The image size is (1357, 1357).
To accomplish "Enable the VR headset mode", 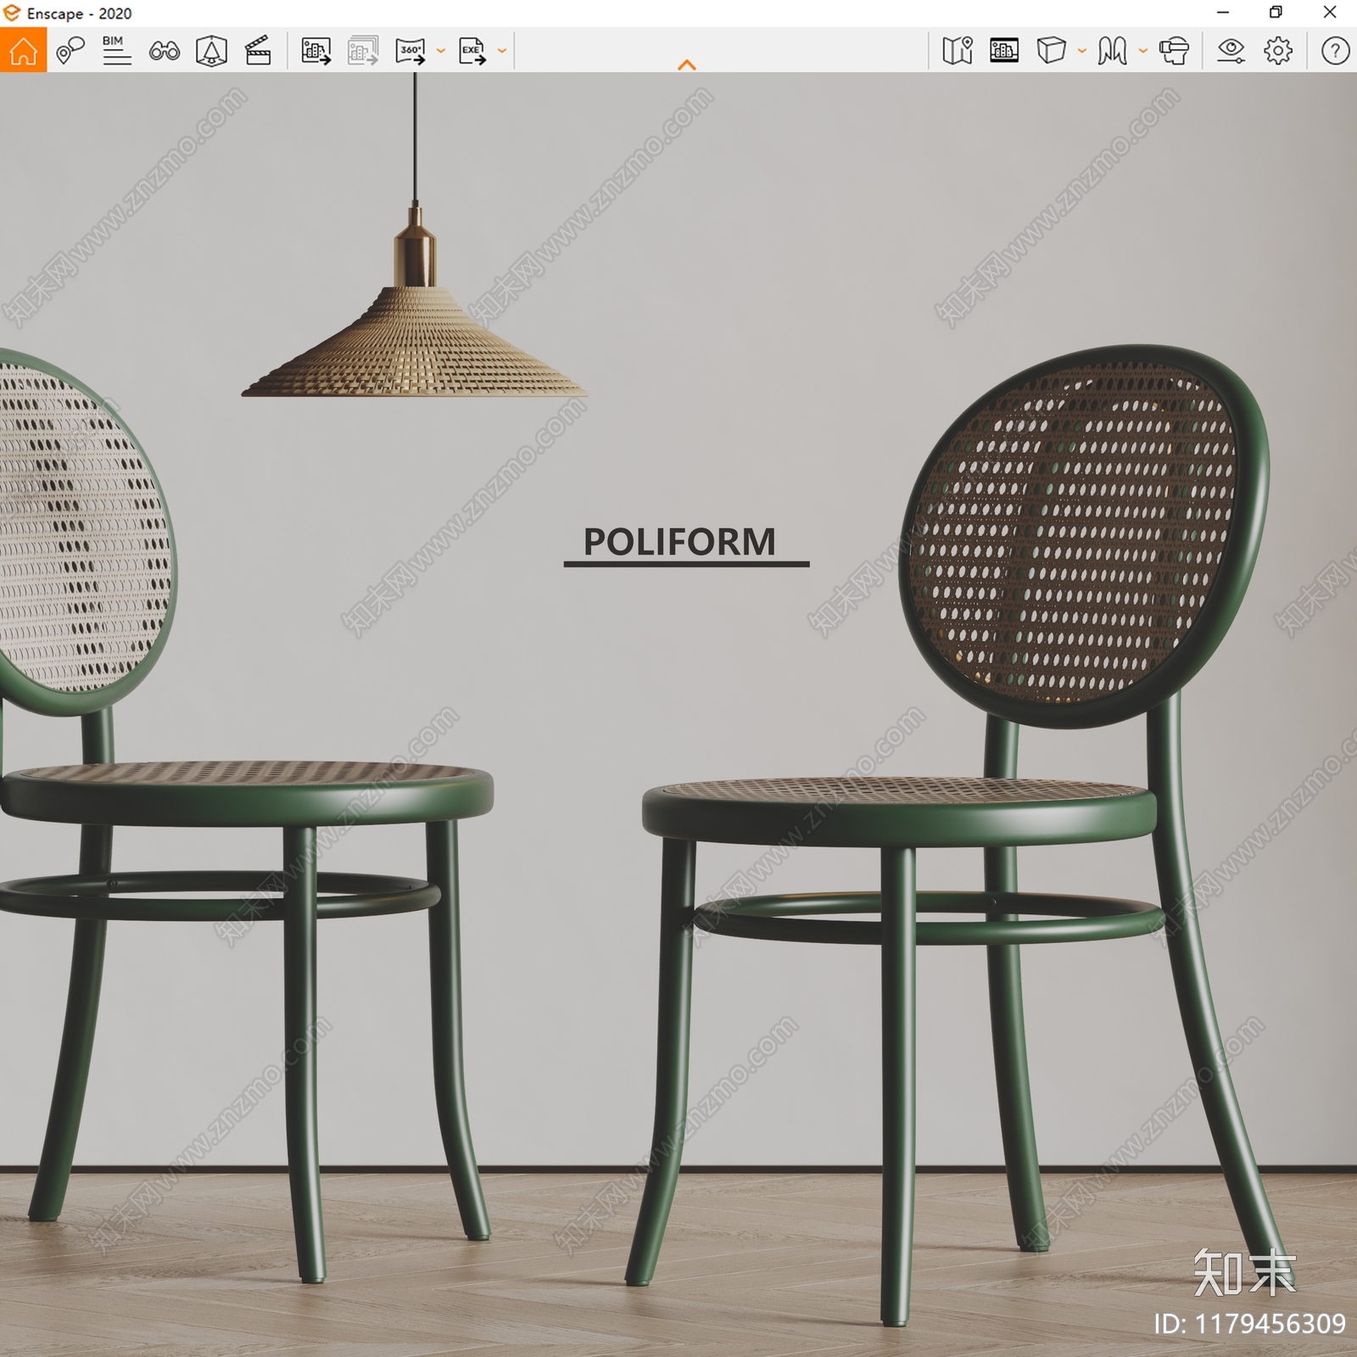I will [1175, 51].
